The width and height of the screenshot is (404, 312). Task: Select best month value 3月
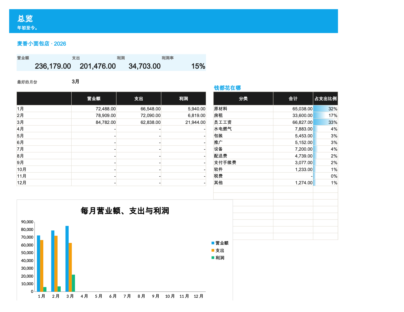pos(75,82)
